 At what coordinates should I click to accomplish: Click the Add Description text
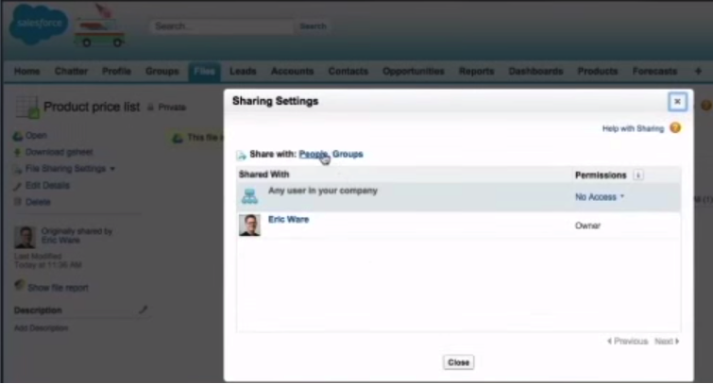[x=41, y=328]
